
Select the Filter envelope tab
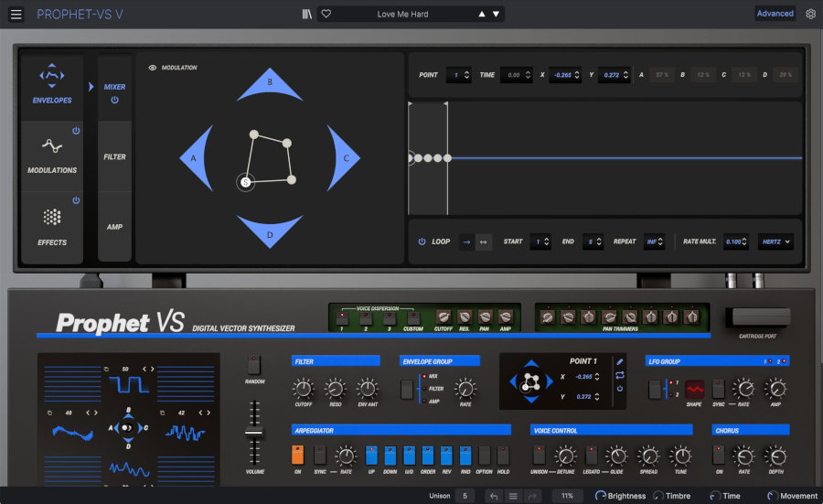click(114, 156)
